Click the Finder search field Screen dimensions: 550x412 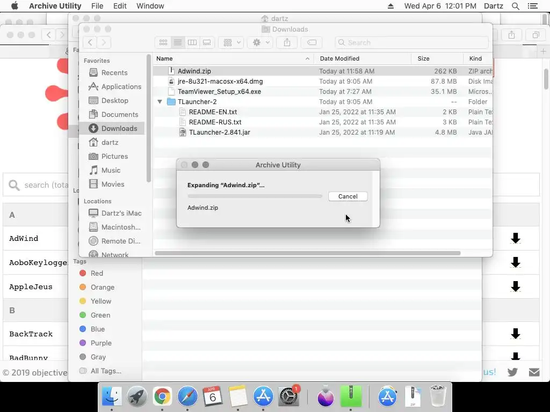coord(411,42)
